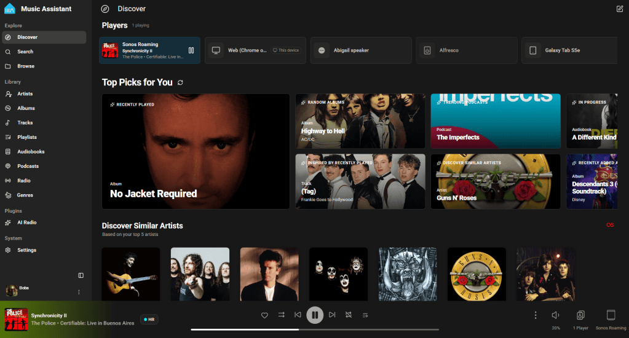Open the user Boba options menu
Screen dimensions: 629x338
pyautogui.click(x=79, y=293)
